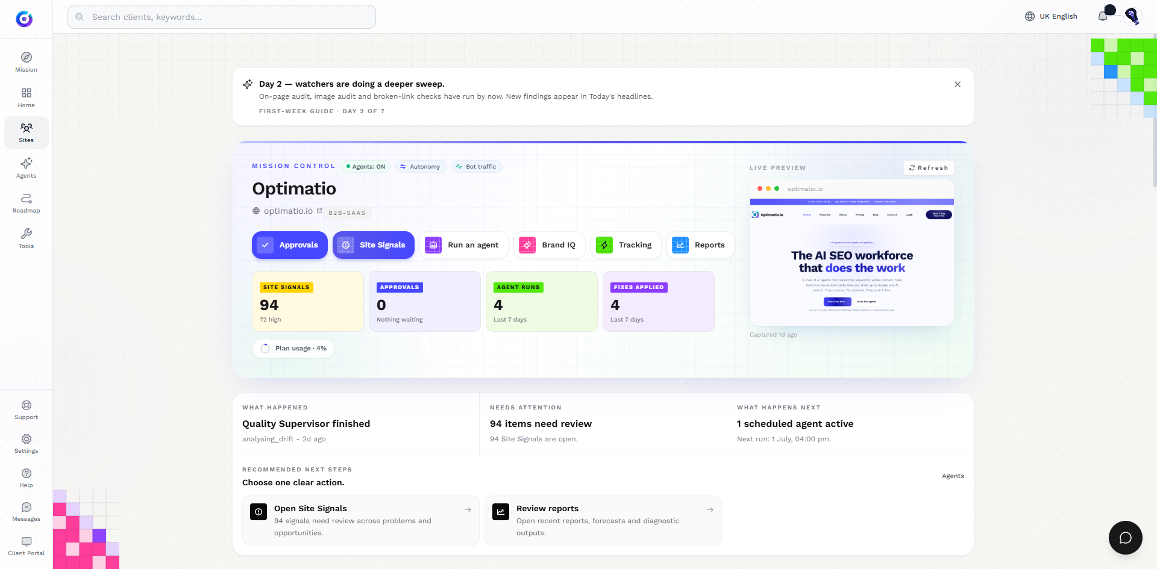Dismiss the Day 2 guide banner
This screenshot has height=569, width=1157.
point(958,84)
